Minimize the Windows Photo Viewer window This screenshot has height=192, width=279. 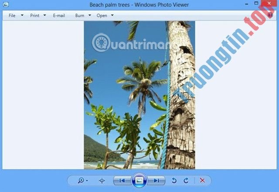pyautogui.click(x=247, y=4)
